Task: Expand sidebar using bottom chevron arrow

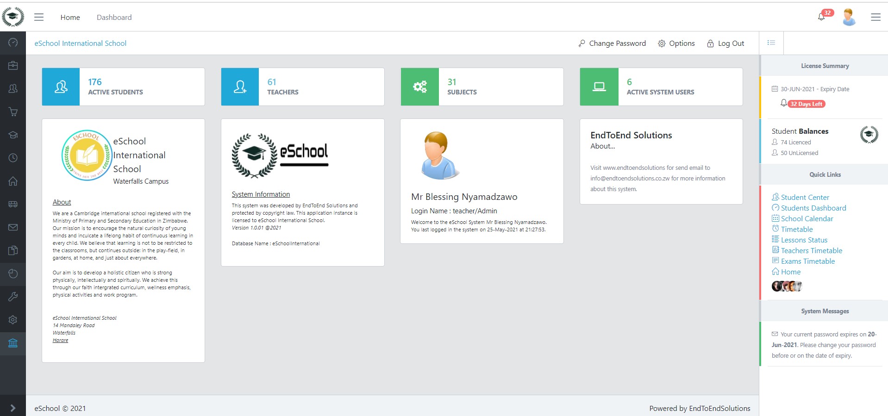Action: [13, 408]
